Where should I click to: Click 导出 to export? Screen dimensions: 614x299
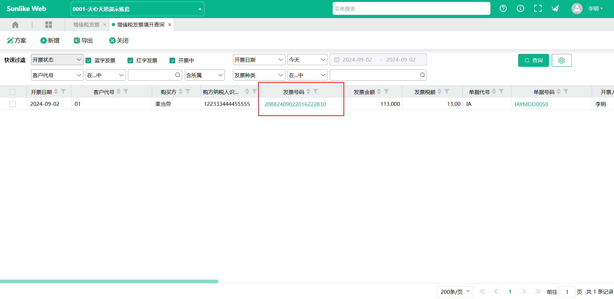tap(83, 40)
